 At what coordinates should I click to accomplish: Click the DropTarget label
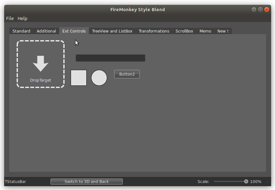point(41,80)
